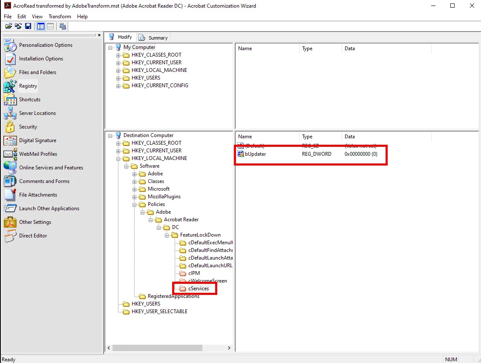Open File Attachments paperclip page icon
Viewport: 481px width, 363px height.
click(x=10, y=195)
